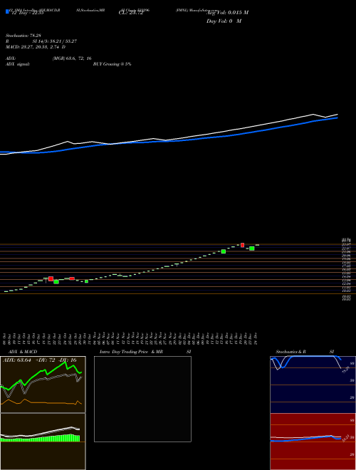Click the 'ADX & MACD' panel title

pos(23,352)
